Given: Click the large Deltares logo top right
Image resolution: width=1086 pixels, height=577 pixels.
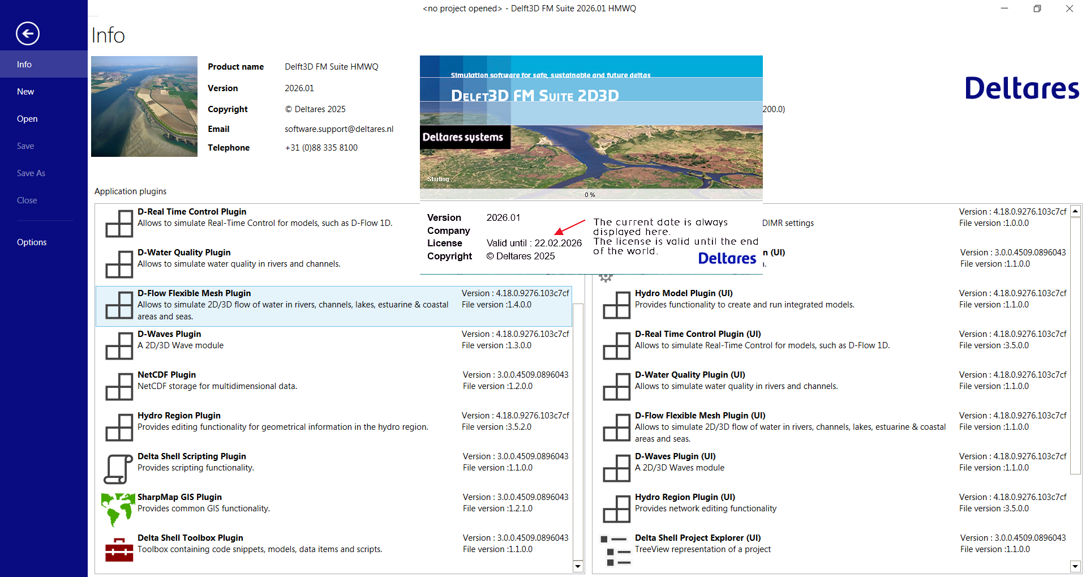Looking at the screenshot, I should [x=1021, y=88].
